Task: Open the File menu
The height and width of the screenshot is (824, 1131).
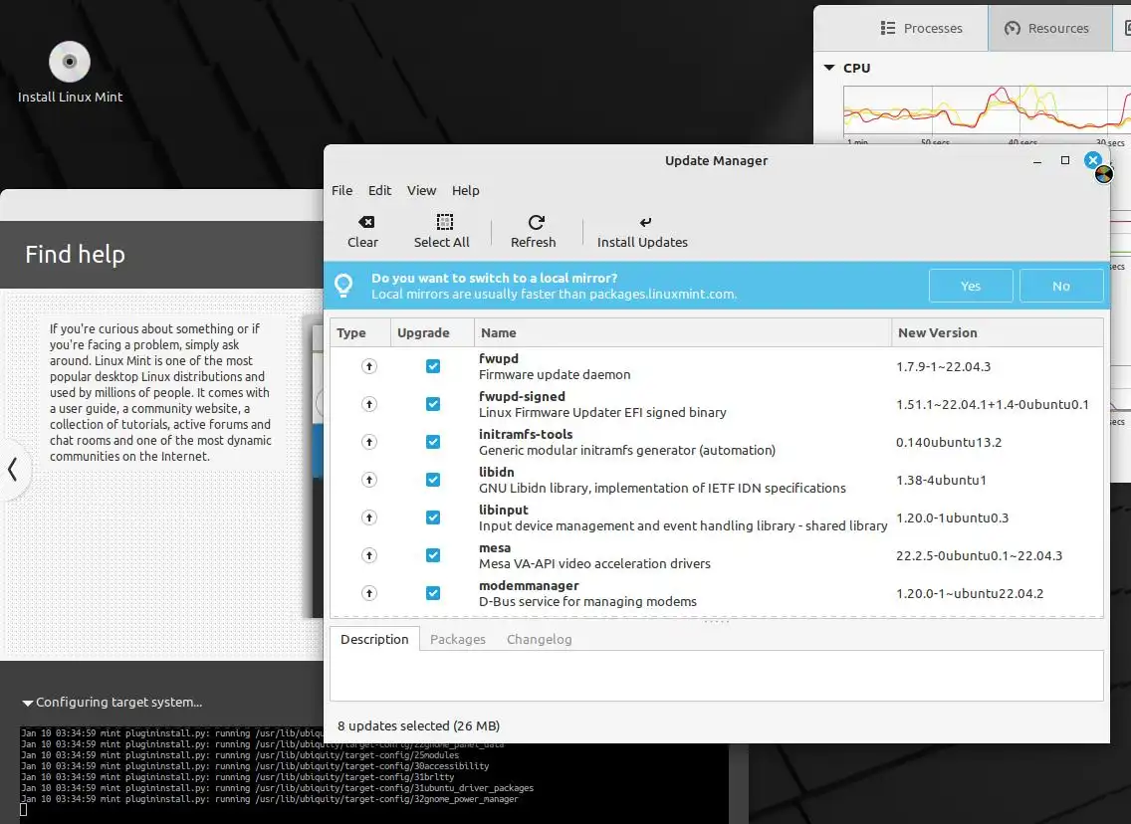Action: (341, 190)
